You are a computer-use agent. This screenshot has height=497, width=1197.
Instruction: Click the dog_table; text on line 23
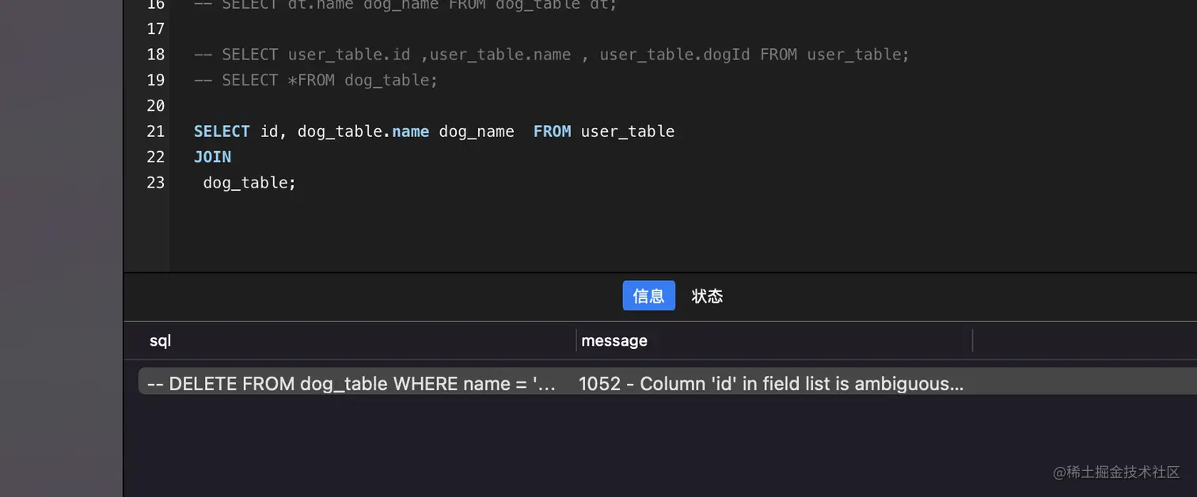(x=249, y=182)
